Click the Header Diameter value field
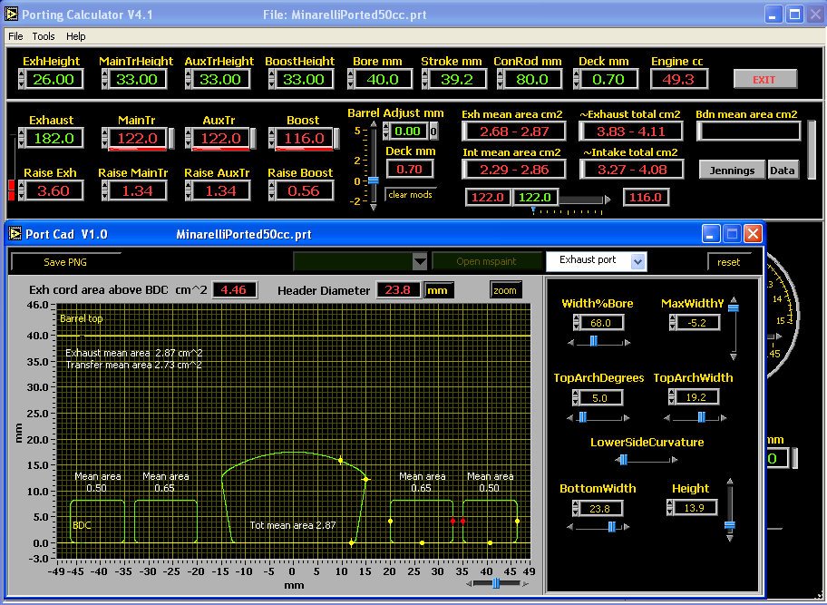827x605 pixels. pos(398,290)
